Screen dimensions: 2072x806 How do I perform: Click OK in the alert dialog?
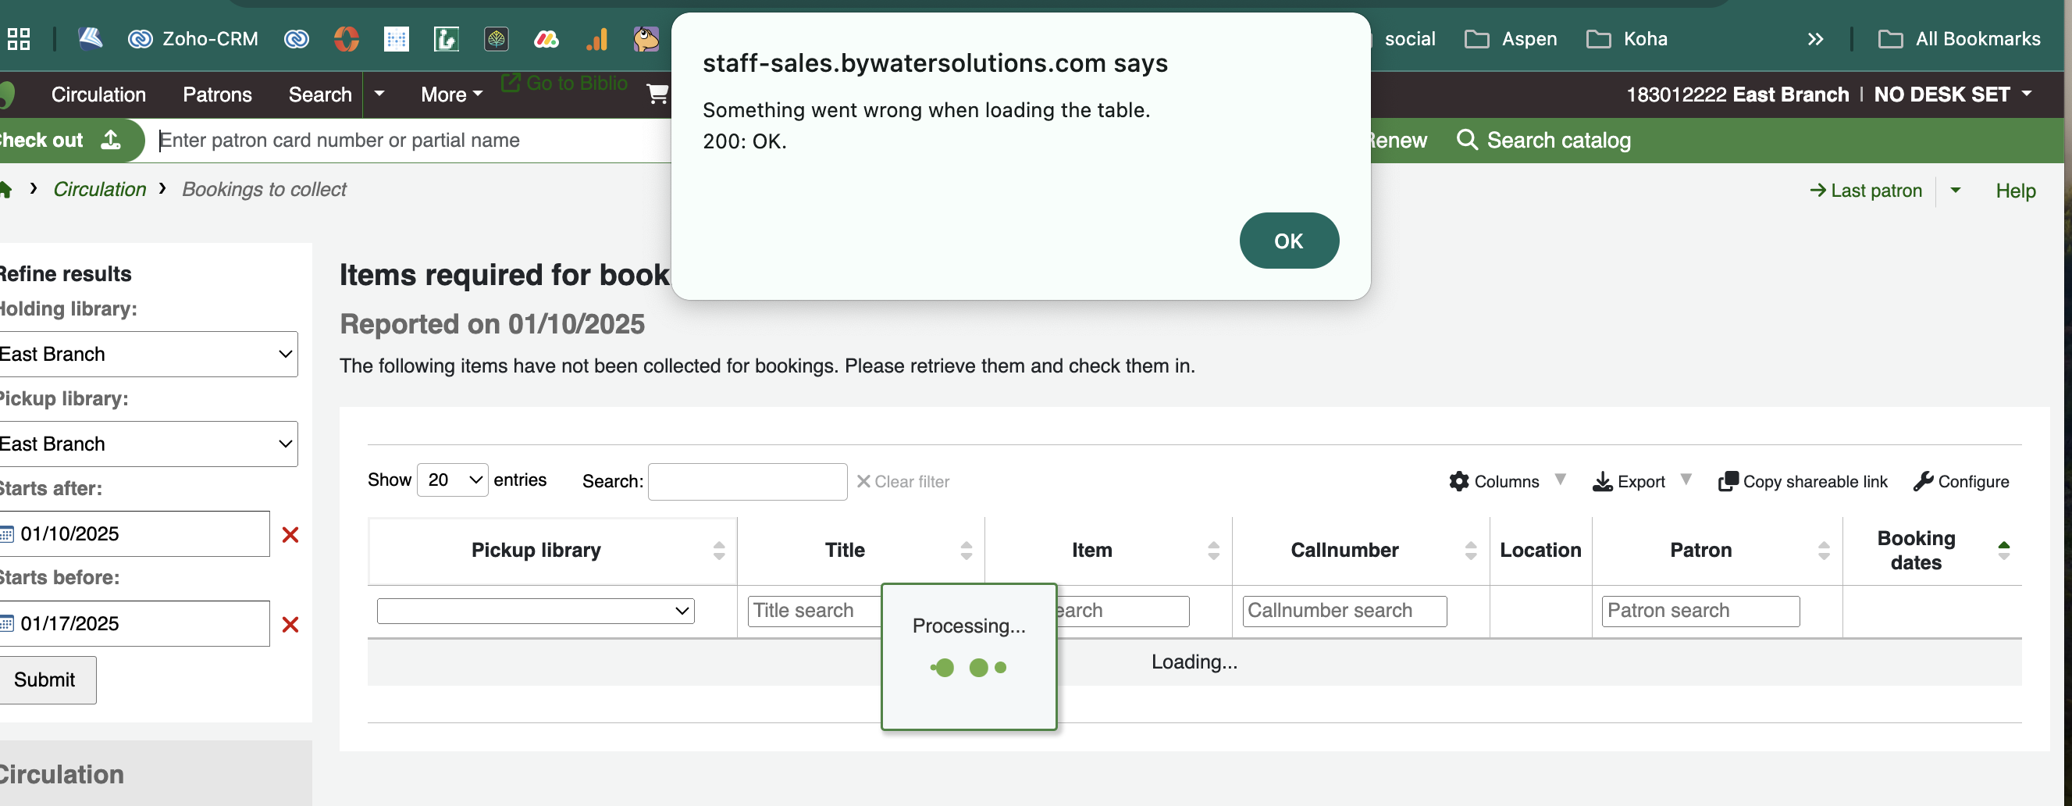point(1287,241)
